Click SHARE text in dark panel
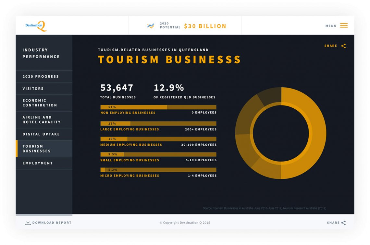The image size is (370, 245). [331, 46]
